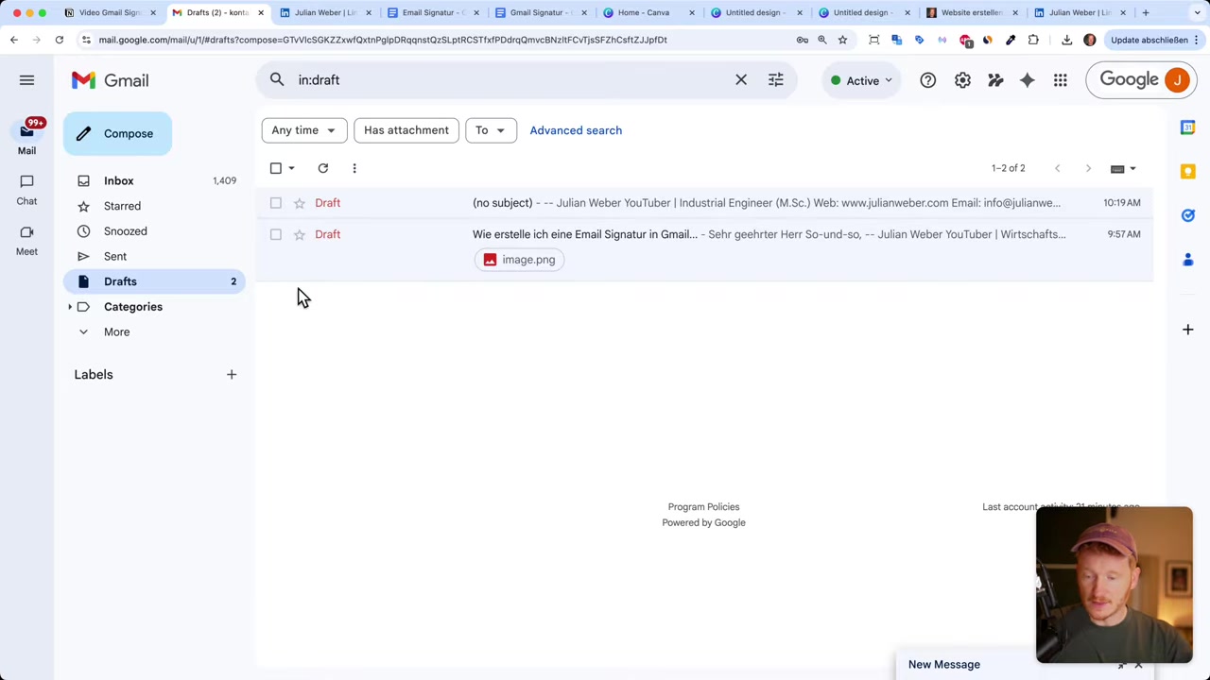Viewport: 1210px width, 680px height.
Task: Open the Any time filter dropdown
Action: [x=303, y=130]
